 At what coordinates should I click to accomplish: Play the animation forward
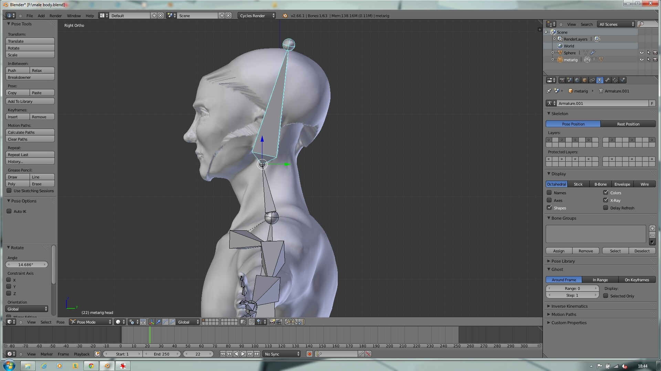243,354
